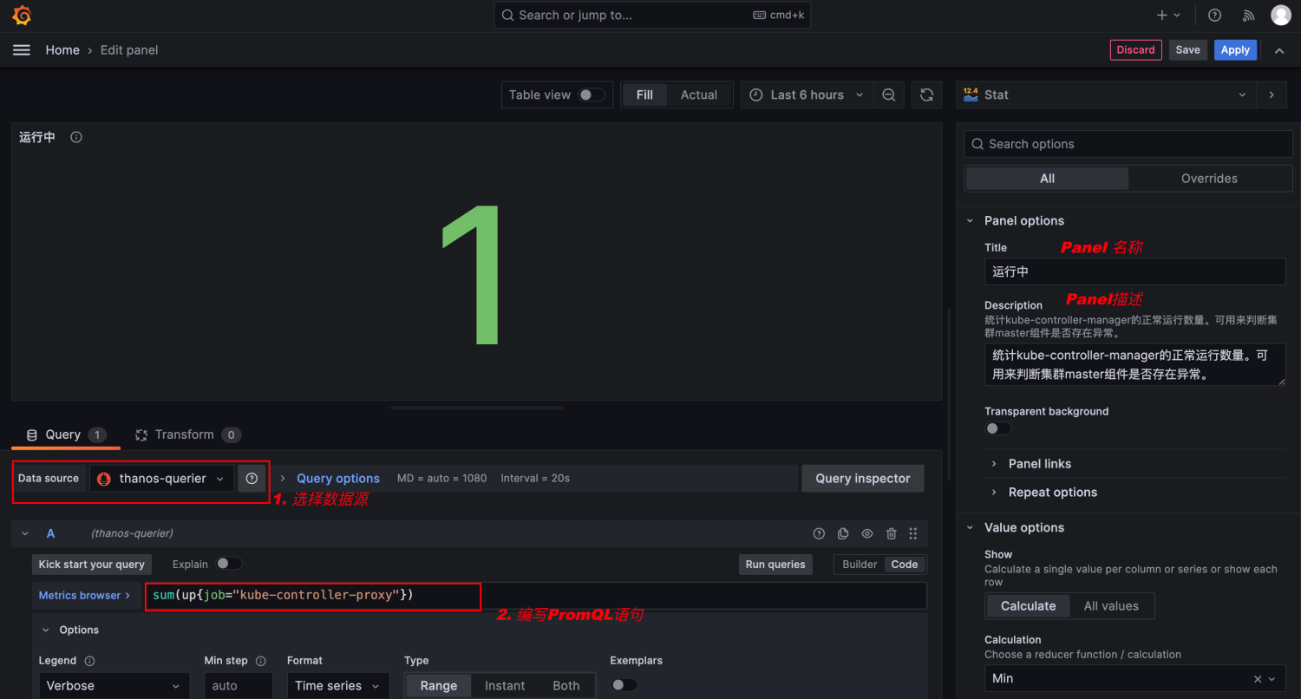Save the dashboard
The height and width of the screenshot is (699, 1301).
1188,50
